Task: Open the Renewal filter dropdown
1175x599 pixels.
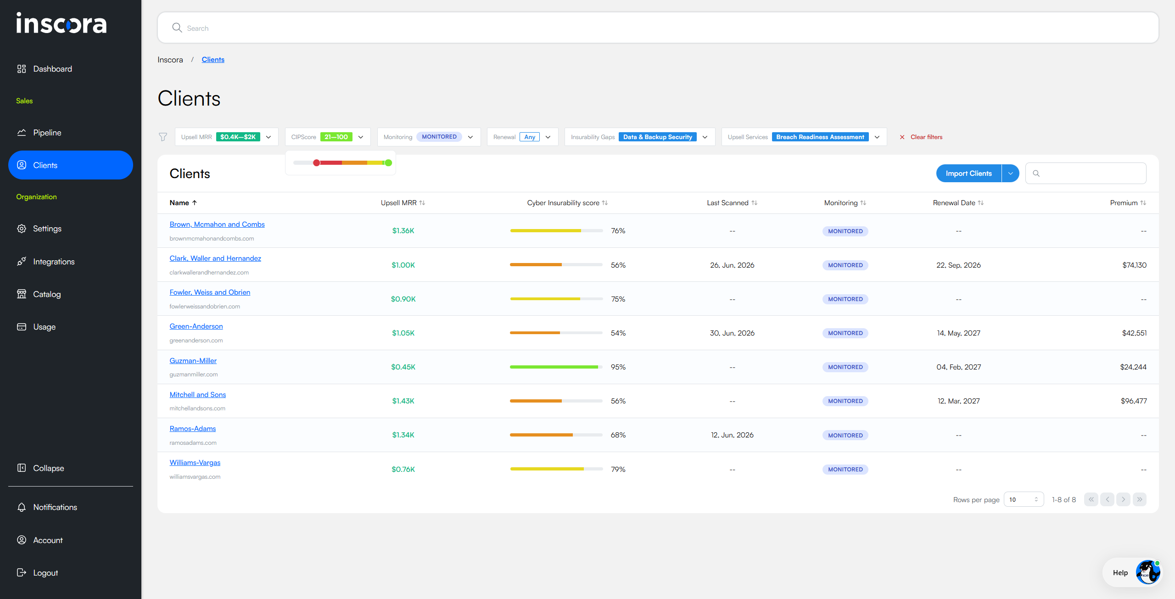Action: click(523, 137)
